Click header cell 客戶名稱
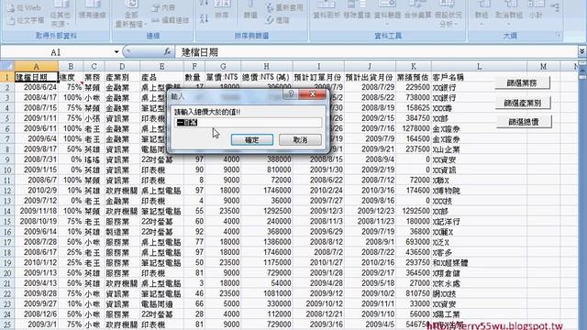 coord(479,77)
